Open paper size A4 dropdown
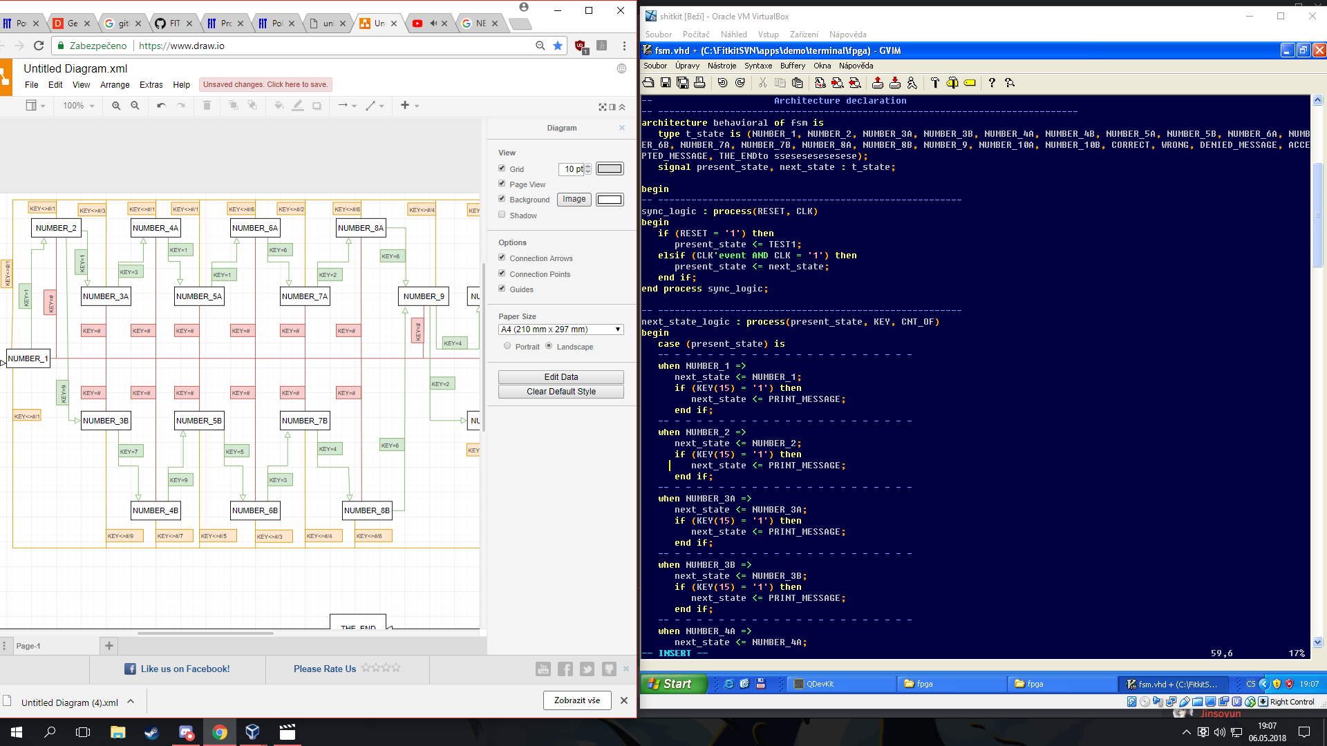Screen dimensions: 1327x746 click(561, 329)
